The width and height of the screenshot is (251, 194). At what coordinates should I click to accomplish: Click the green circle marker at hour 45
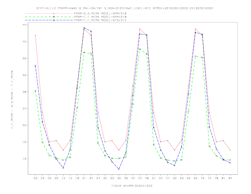coord(140,49)
